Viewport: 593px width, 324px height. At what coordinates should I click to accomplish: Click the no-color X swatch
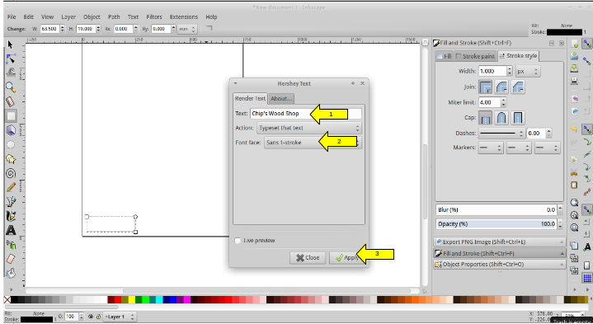(7, 300)
